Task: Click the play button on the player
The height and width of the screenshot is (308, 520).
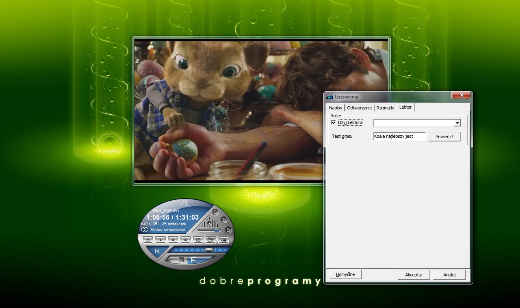Action: pos(160,240)
